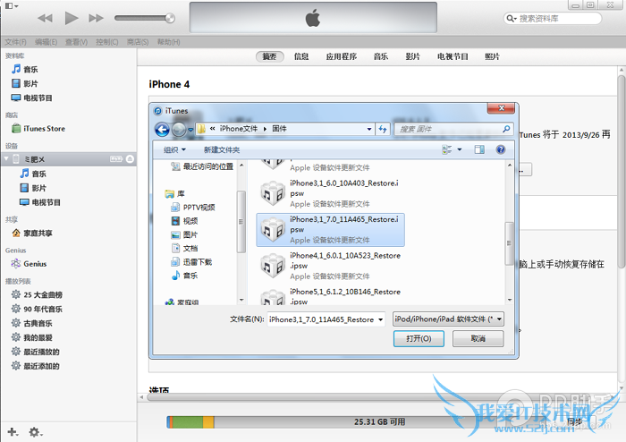Switch to the device 影片 tab
The height and width of the screenshot is (442, 626).
413,56
